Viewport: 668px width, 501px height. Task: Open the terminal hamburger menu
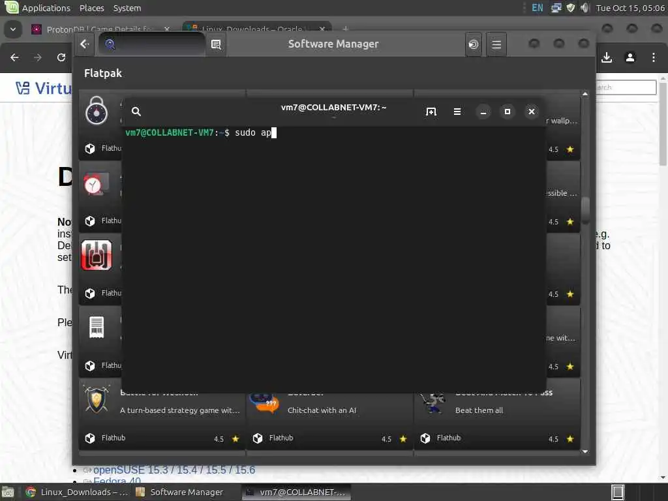(457, 112)
